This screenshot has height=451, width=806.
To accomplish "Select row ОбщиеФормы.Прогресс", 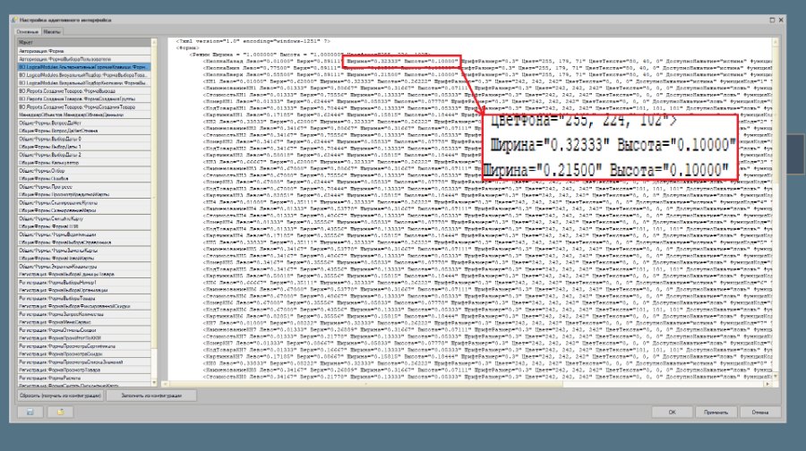I will pyautogui.click(x=84, y=186).
